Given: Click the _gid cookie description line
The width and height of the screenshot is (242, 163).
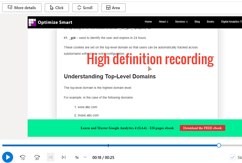Looking at the screenshot, I should (105, 38).
